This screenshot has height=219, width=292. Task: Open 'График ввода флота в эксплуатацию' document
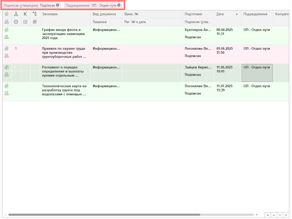[63, 34]
